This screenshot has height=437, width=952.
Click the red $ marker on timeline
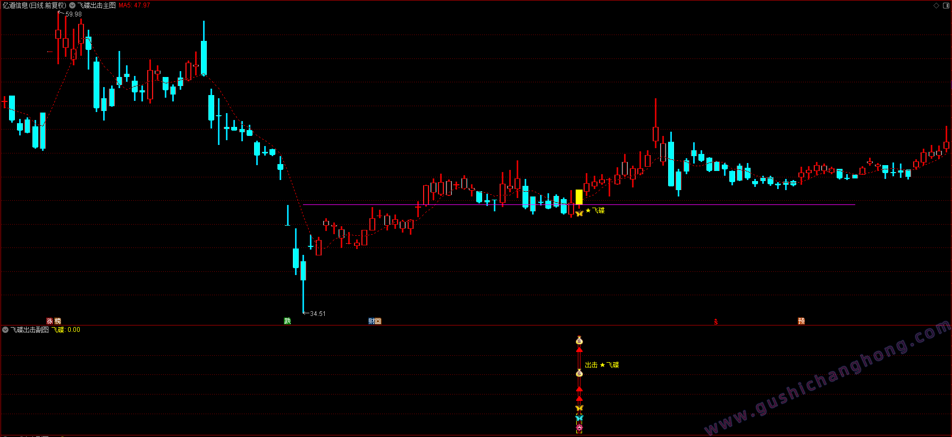[716, 322]
